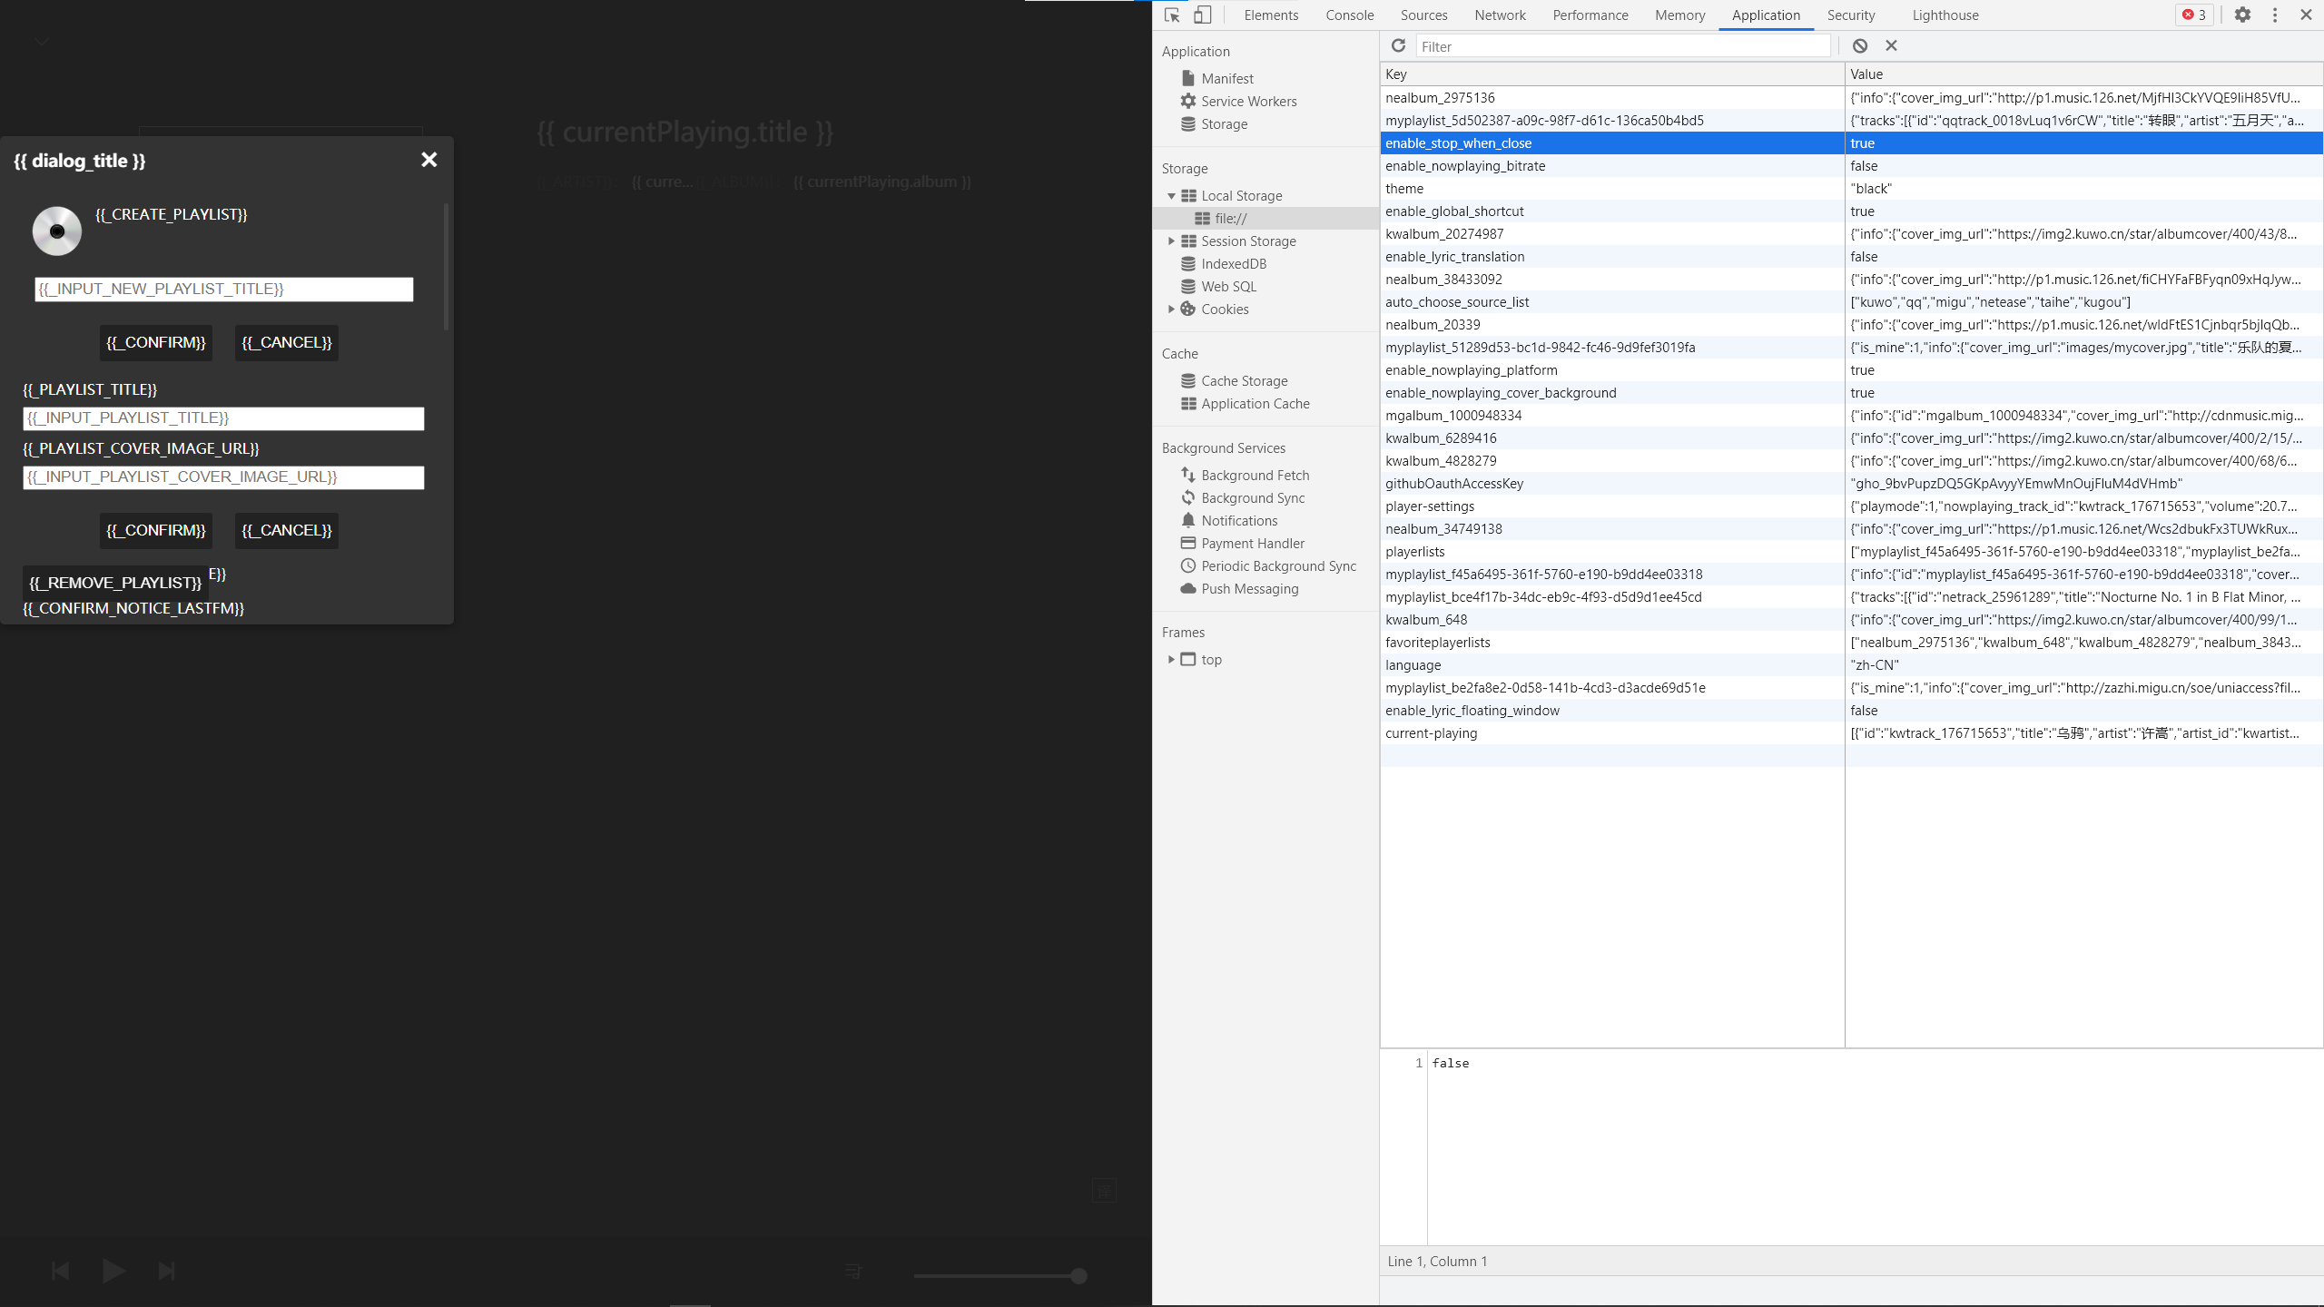Skip to previous track
Screen dimensions: 2324x1307
(61, 1271)
